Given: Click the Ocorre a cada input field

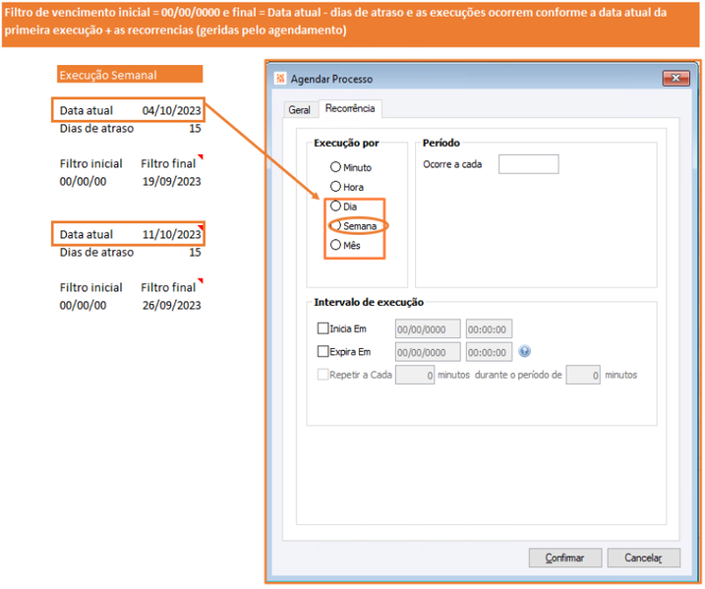Looking at the screenshot, I should click(x=528, y=164).
